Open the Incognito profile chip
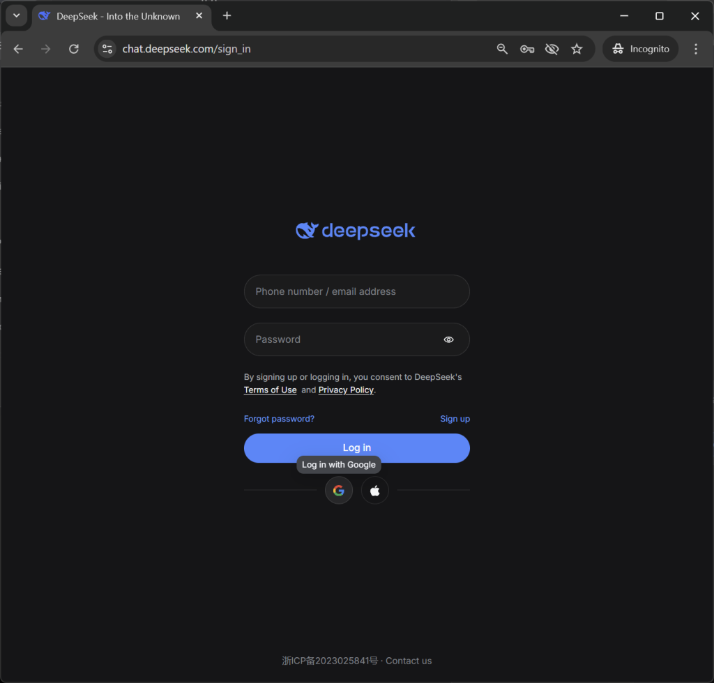The height and width of the screenshot is (683, 714). click(641, 49)
